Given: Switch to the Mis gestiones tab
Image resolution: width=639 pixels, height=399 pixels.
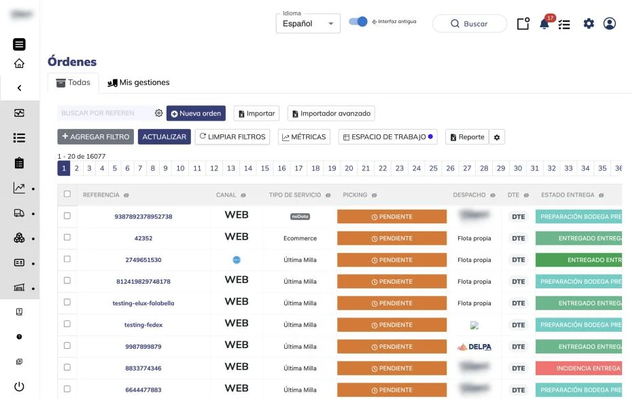Looking at the screenshot, I should [139, 83].
